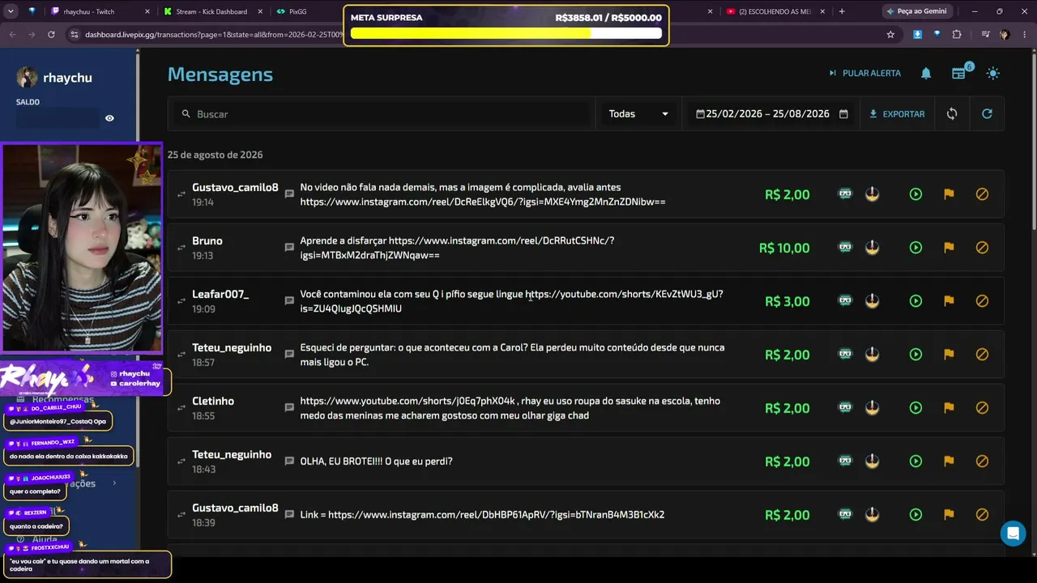Open the notifications bell
The image size is (1037, 583).
click(926, 73)
